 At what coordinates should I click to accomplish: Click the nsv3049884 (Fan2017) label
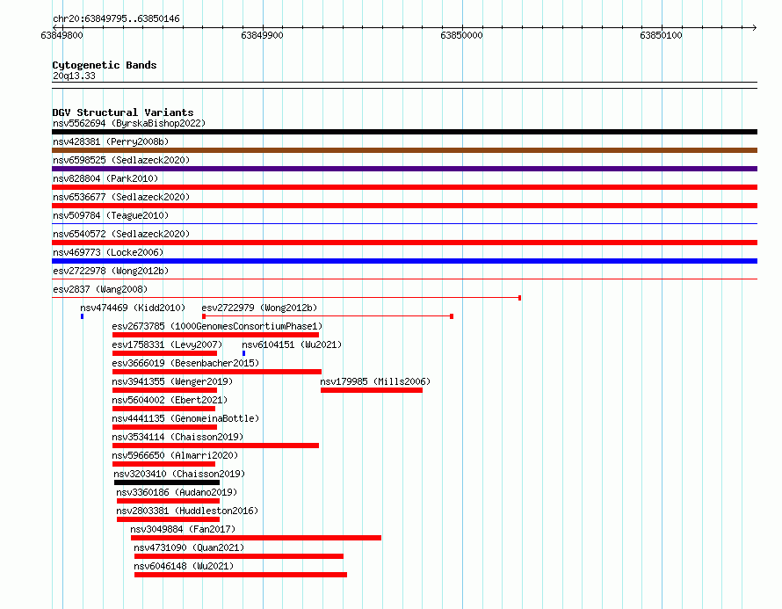[x=183, y=529]
